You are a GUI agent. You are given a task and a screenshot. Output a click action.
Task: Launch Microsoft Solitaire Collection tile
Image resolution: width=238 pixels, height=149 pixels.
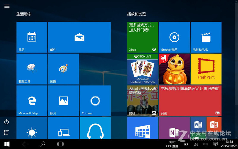tap(143, 69)
